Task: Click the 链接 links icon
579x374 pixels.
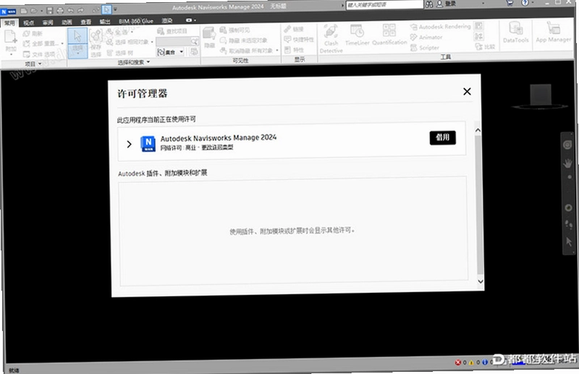Action: pos(287,29)
